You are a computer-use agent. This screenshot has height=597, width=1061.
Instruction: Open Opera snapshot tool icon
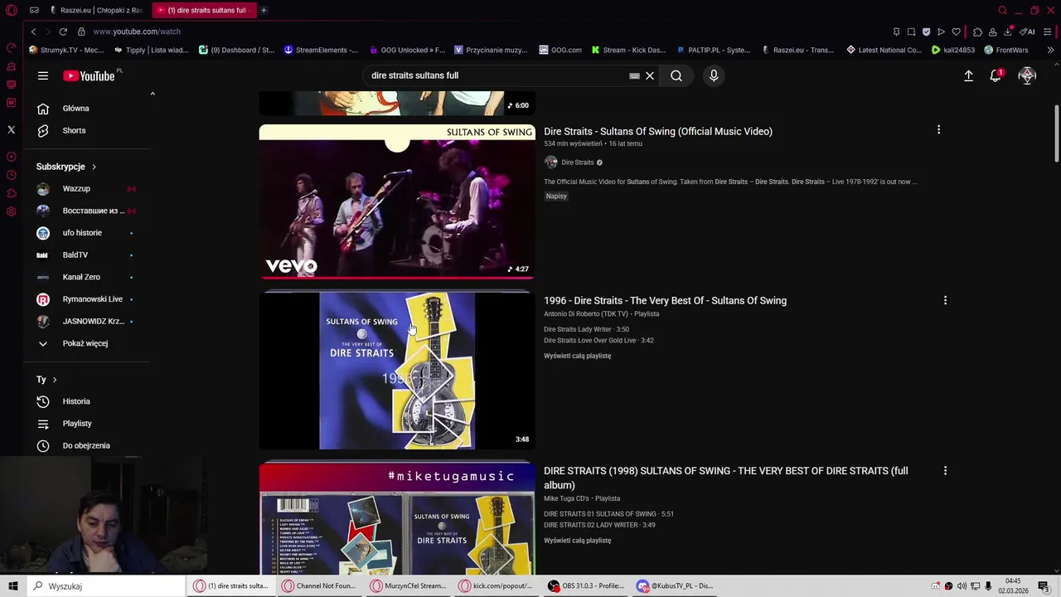[911, 32]
